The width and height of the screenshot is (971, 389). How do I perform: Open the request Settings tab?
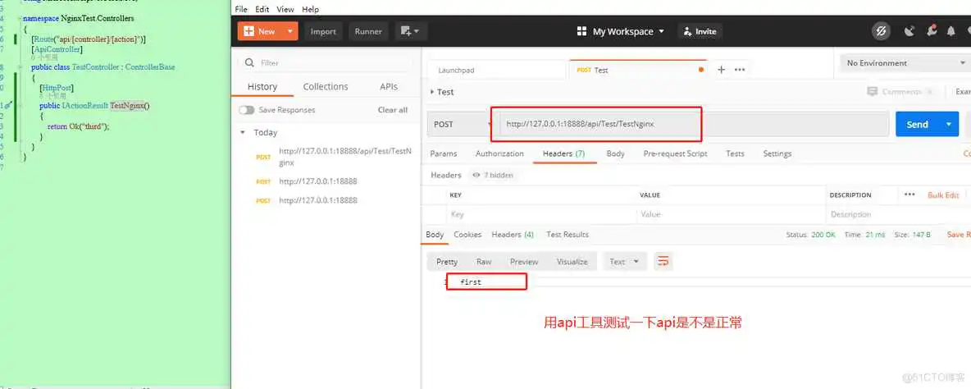click(x=777, y=153)
